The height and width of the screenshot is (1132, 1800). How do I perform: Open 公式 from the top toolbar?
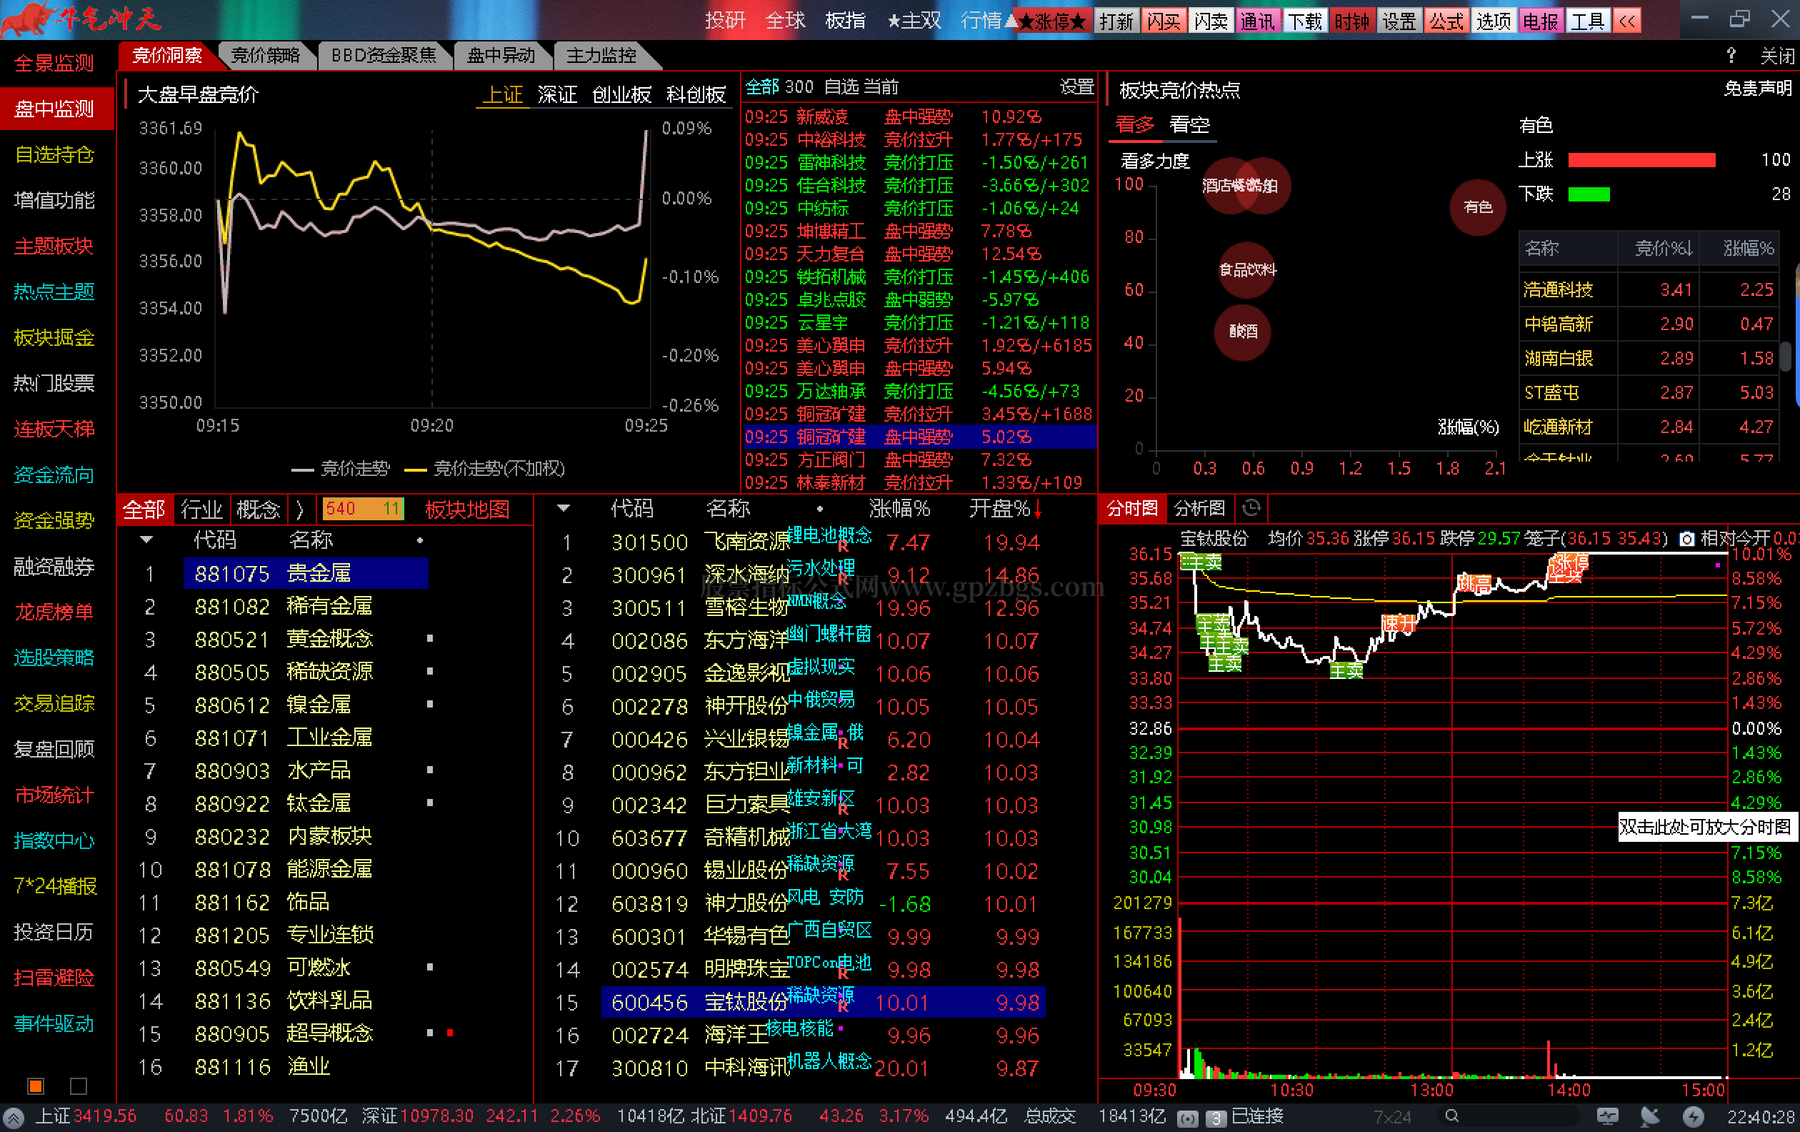pos(1446,21)
